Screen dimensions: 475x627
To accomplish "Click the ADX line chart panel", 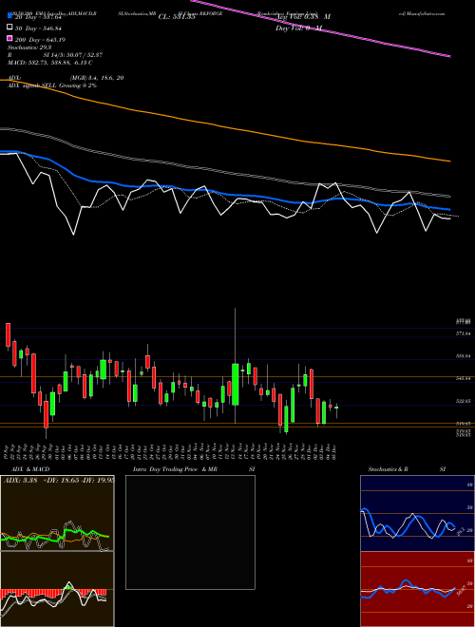I will (57, 513).
